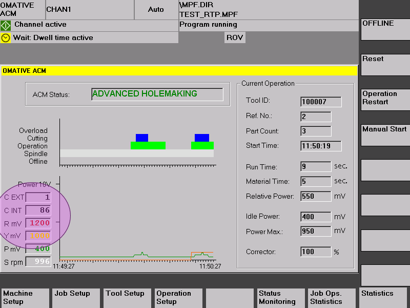410x308 pixels.
Task: Open Job Ops. Statistics
Action: click(332, 298)
